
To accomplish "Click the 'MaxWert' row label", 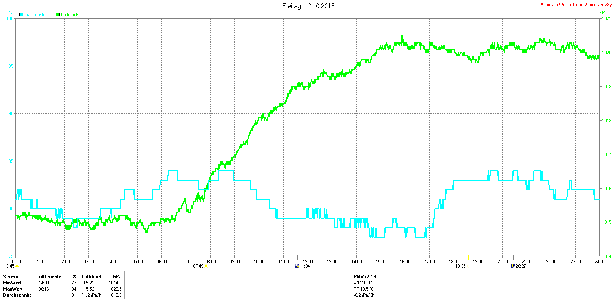I will point(13,289).
